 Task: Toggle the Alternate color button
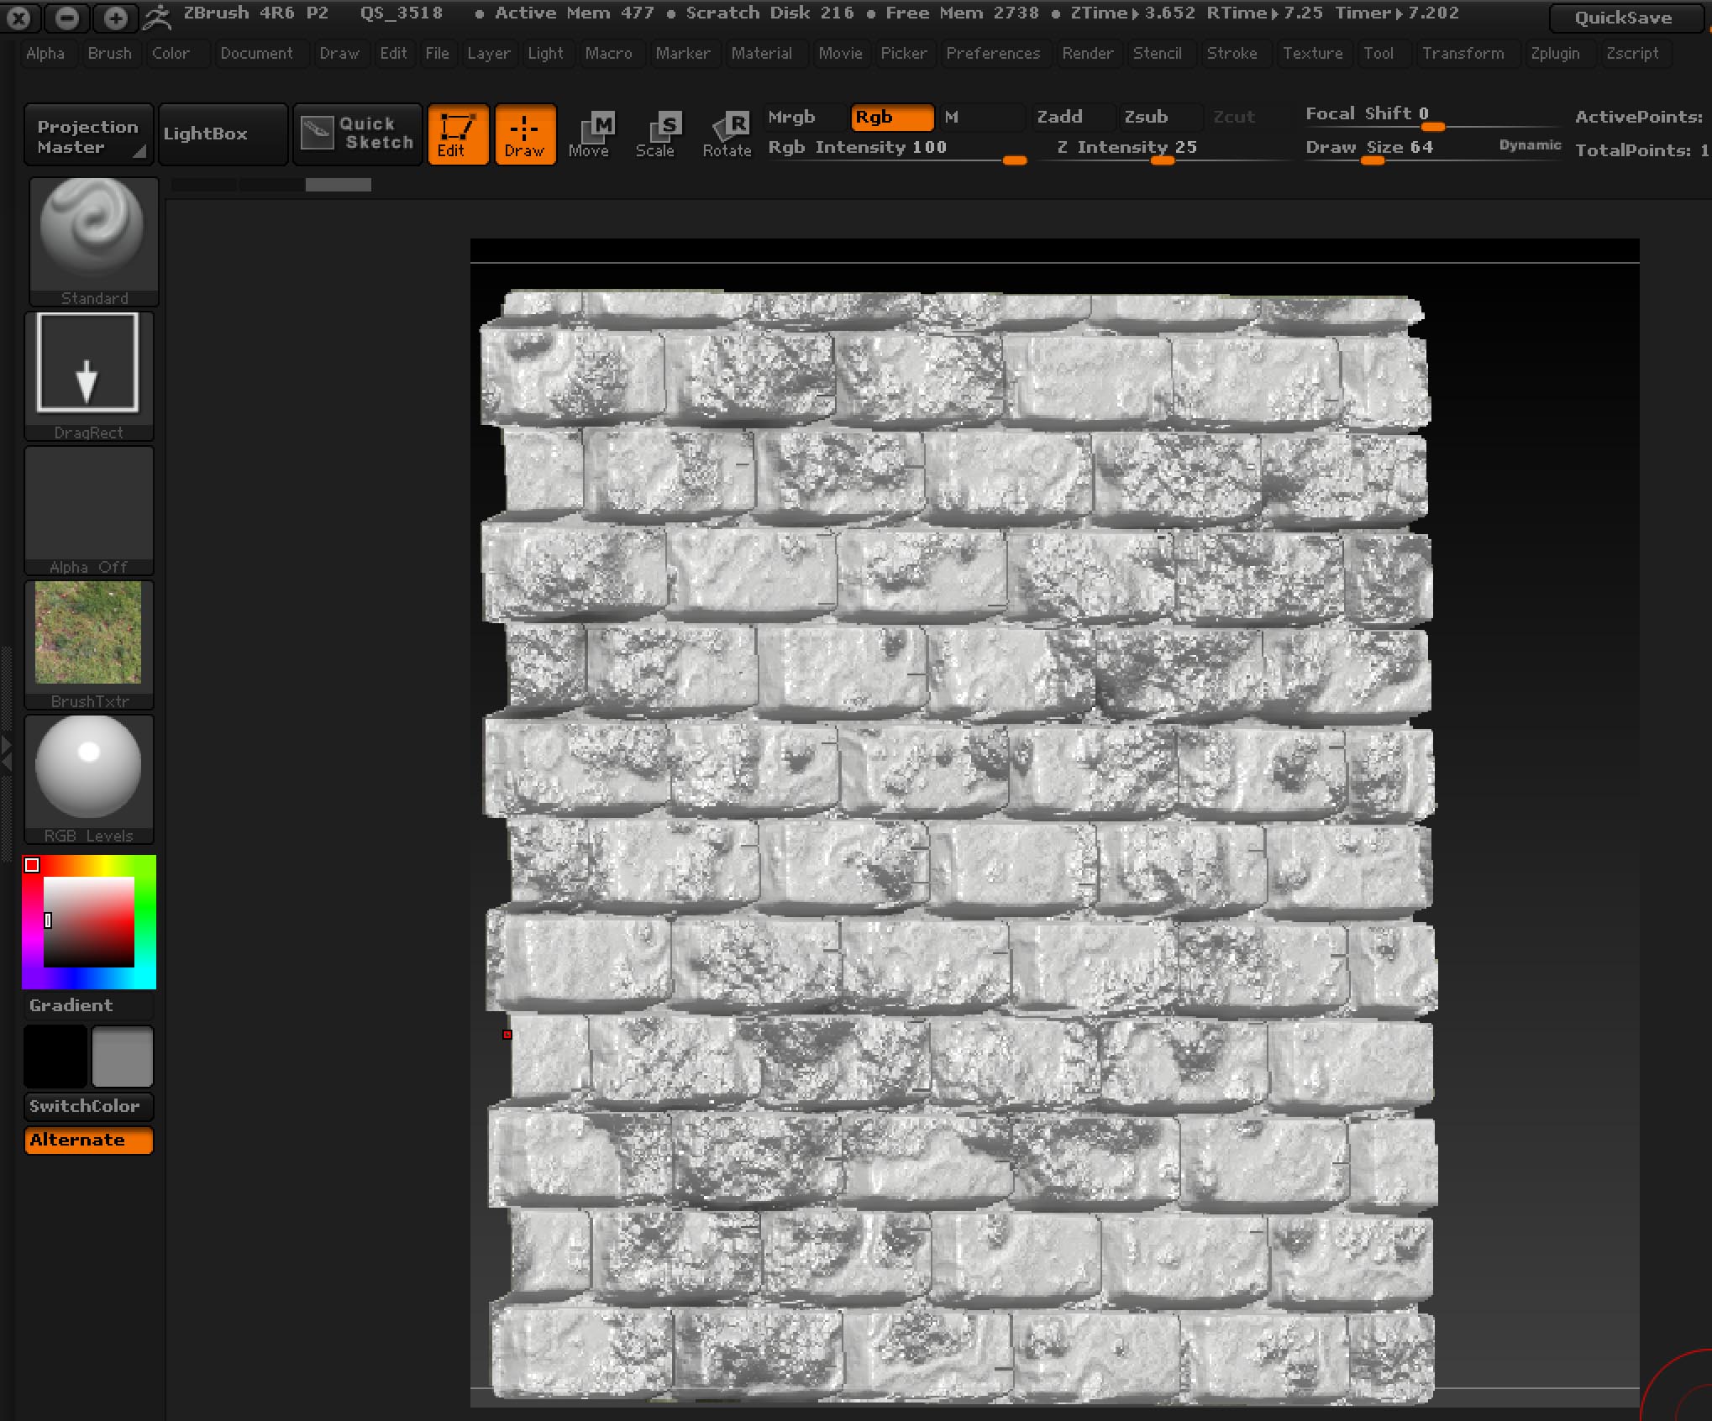[89, 1140]
